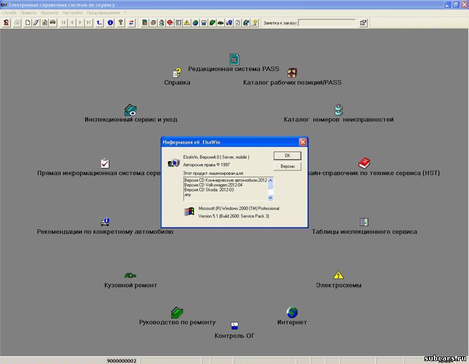The height and width of the screenshot is (364, 469).
Task: Click the red book toolbar icon
Action: pos(170,23)
